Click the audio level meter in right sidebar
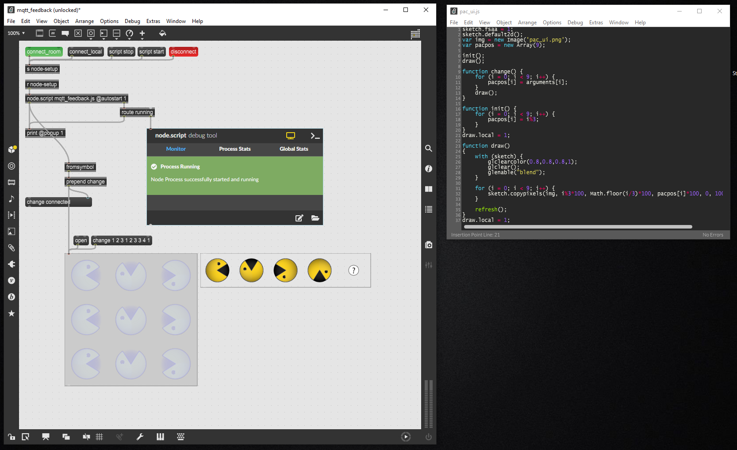 (x=429, y=404)
